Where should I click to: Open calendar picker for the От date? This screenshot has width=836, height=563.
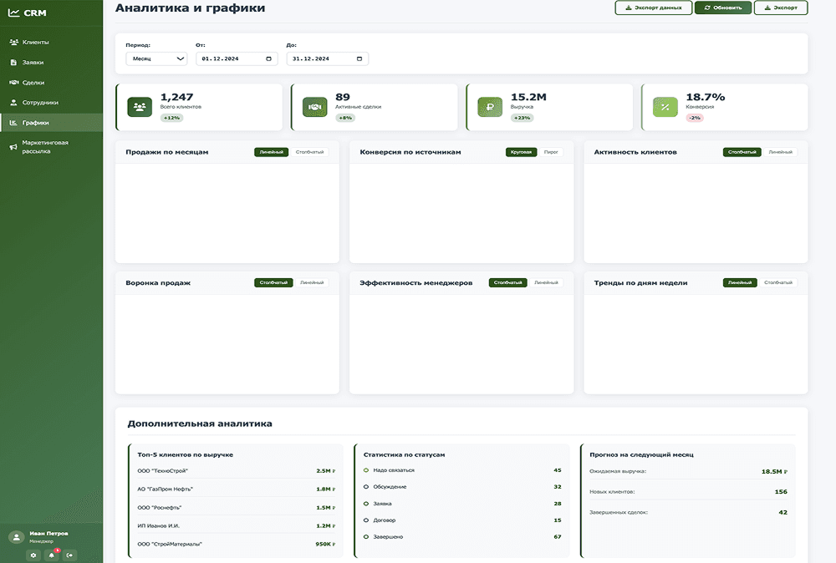[269, 59]
